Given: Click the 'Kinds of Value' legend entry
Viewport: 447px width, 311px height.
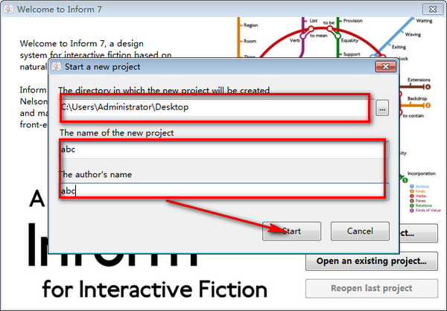Looking at the screenshot, I should [425, 211].
